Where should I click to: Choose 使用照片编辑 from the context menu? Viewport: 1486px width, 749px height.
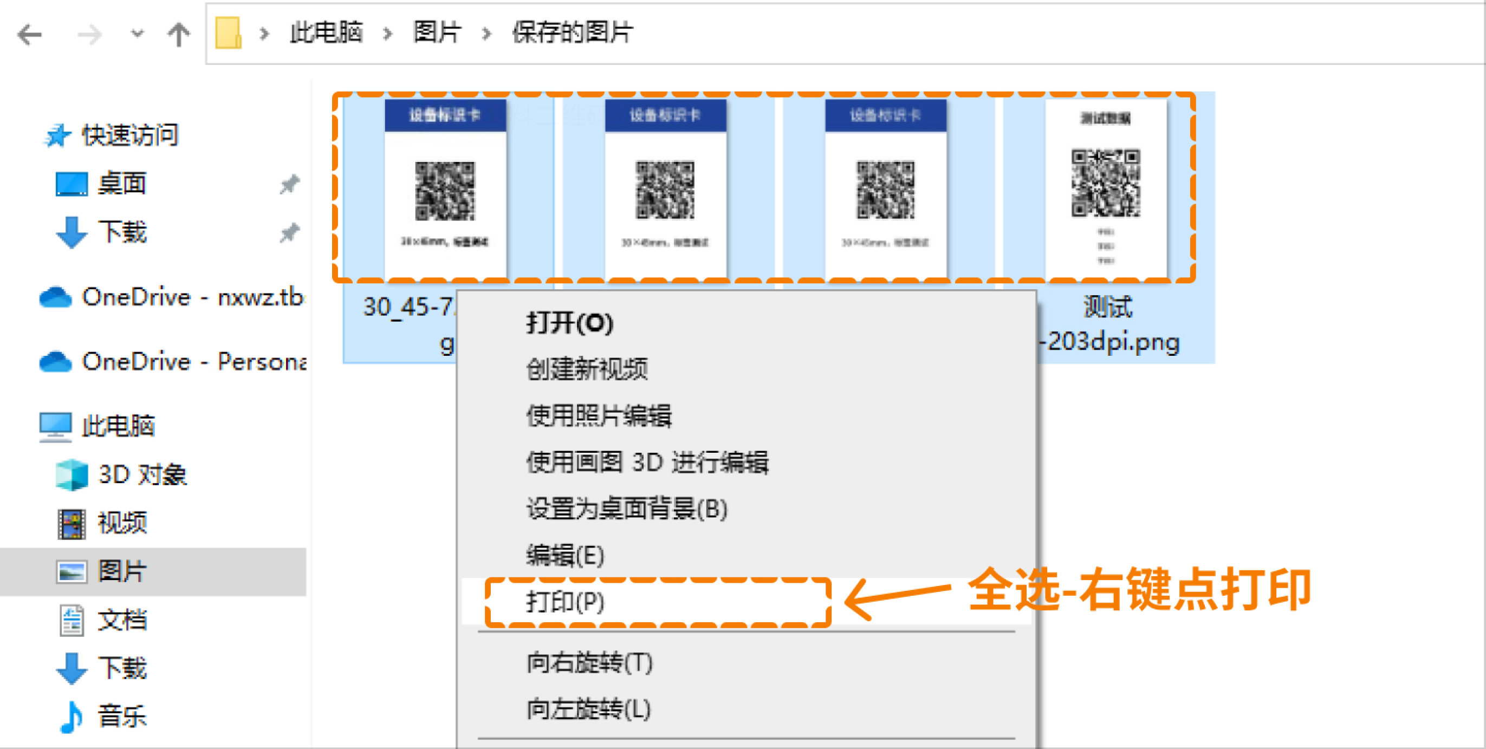pos(599,416)
